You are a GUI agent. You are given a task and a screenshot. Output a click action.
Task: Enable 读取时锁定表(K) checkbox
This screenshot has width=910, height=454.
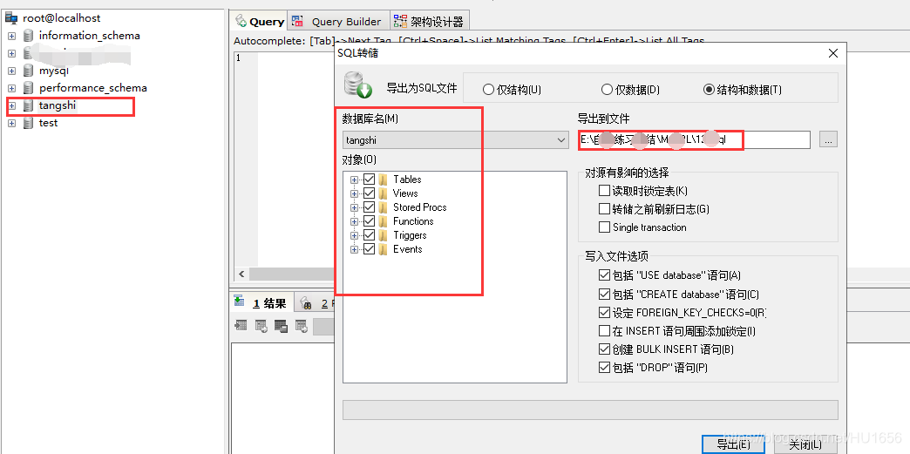click(x=604, y=191)
